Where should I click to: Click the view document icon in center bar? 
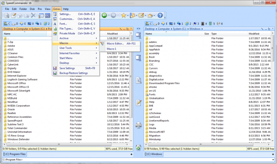[138, 80]
